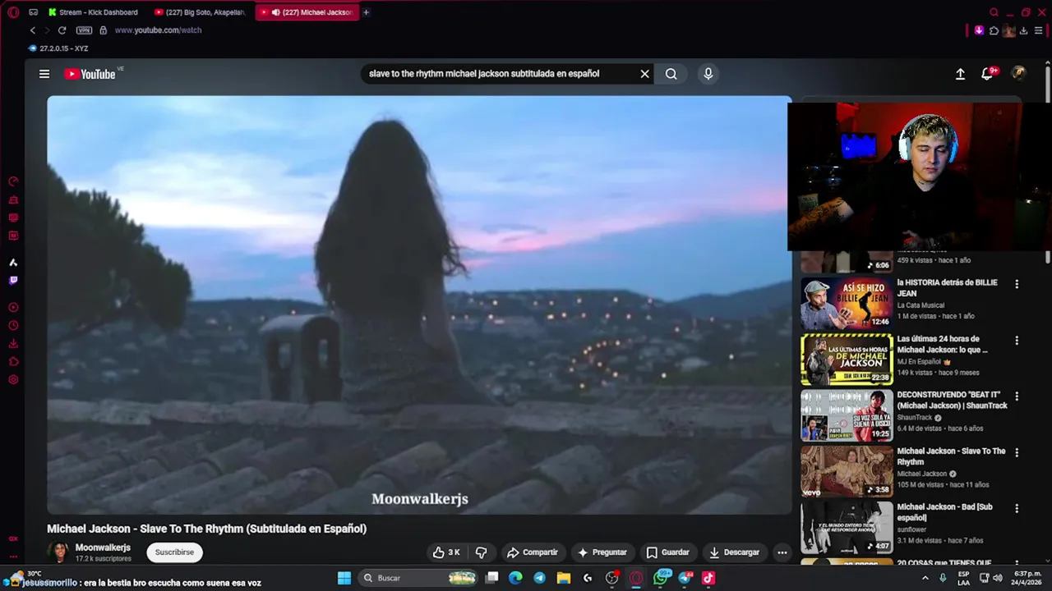
Task: Go back with browser back arrow
Action: pos(33,30)
